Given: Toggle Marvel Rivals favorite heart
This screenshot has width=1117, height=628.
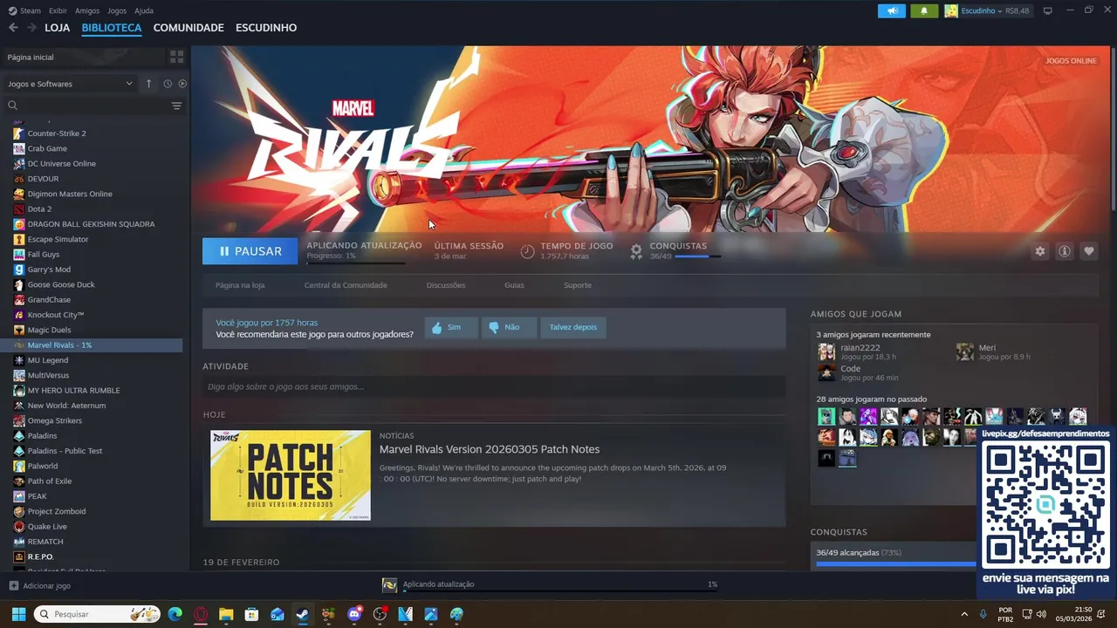Looking at the screenshot, I should pyautogui.click(x=1088, y=251).
